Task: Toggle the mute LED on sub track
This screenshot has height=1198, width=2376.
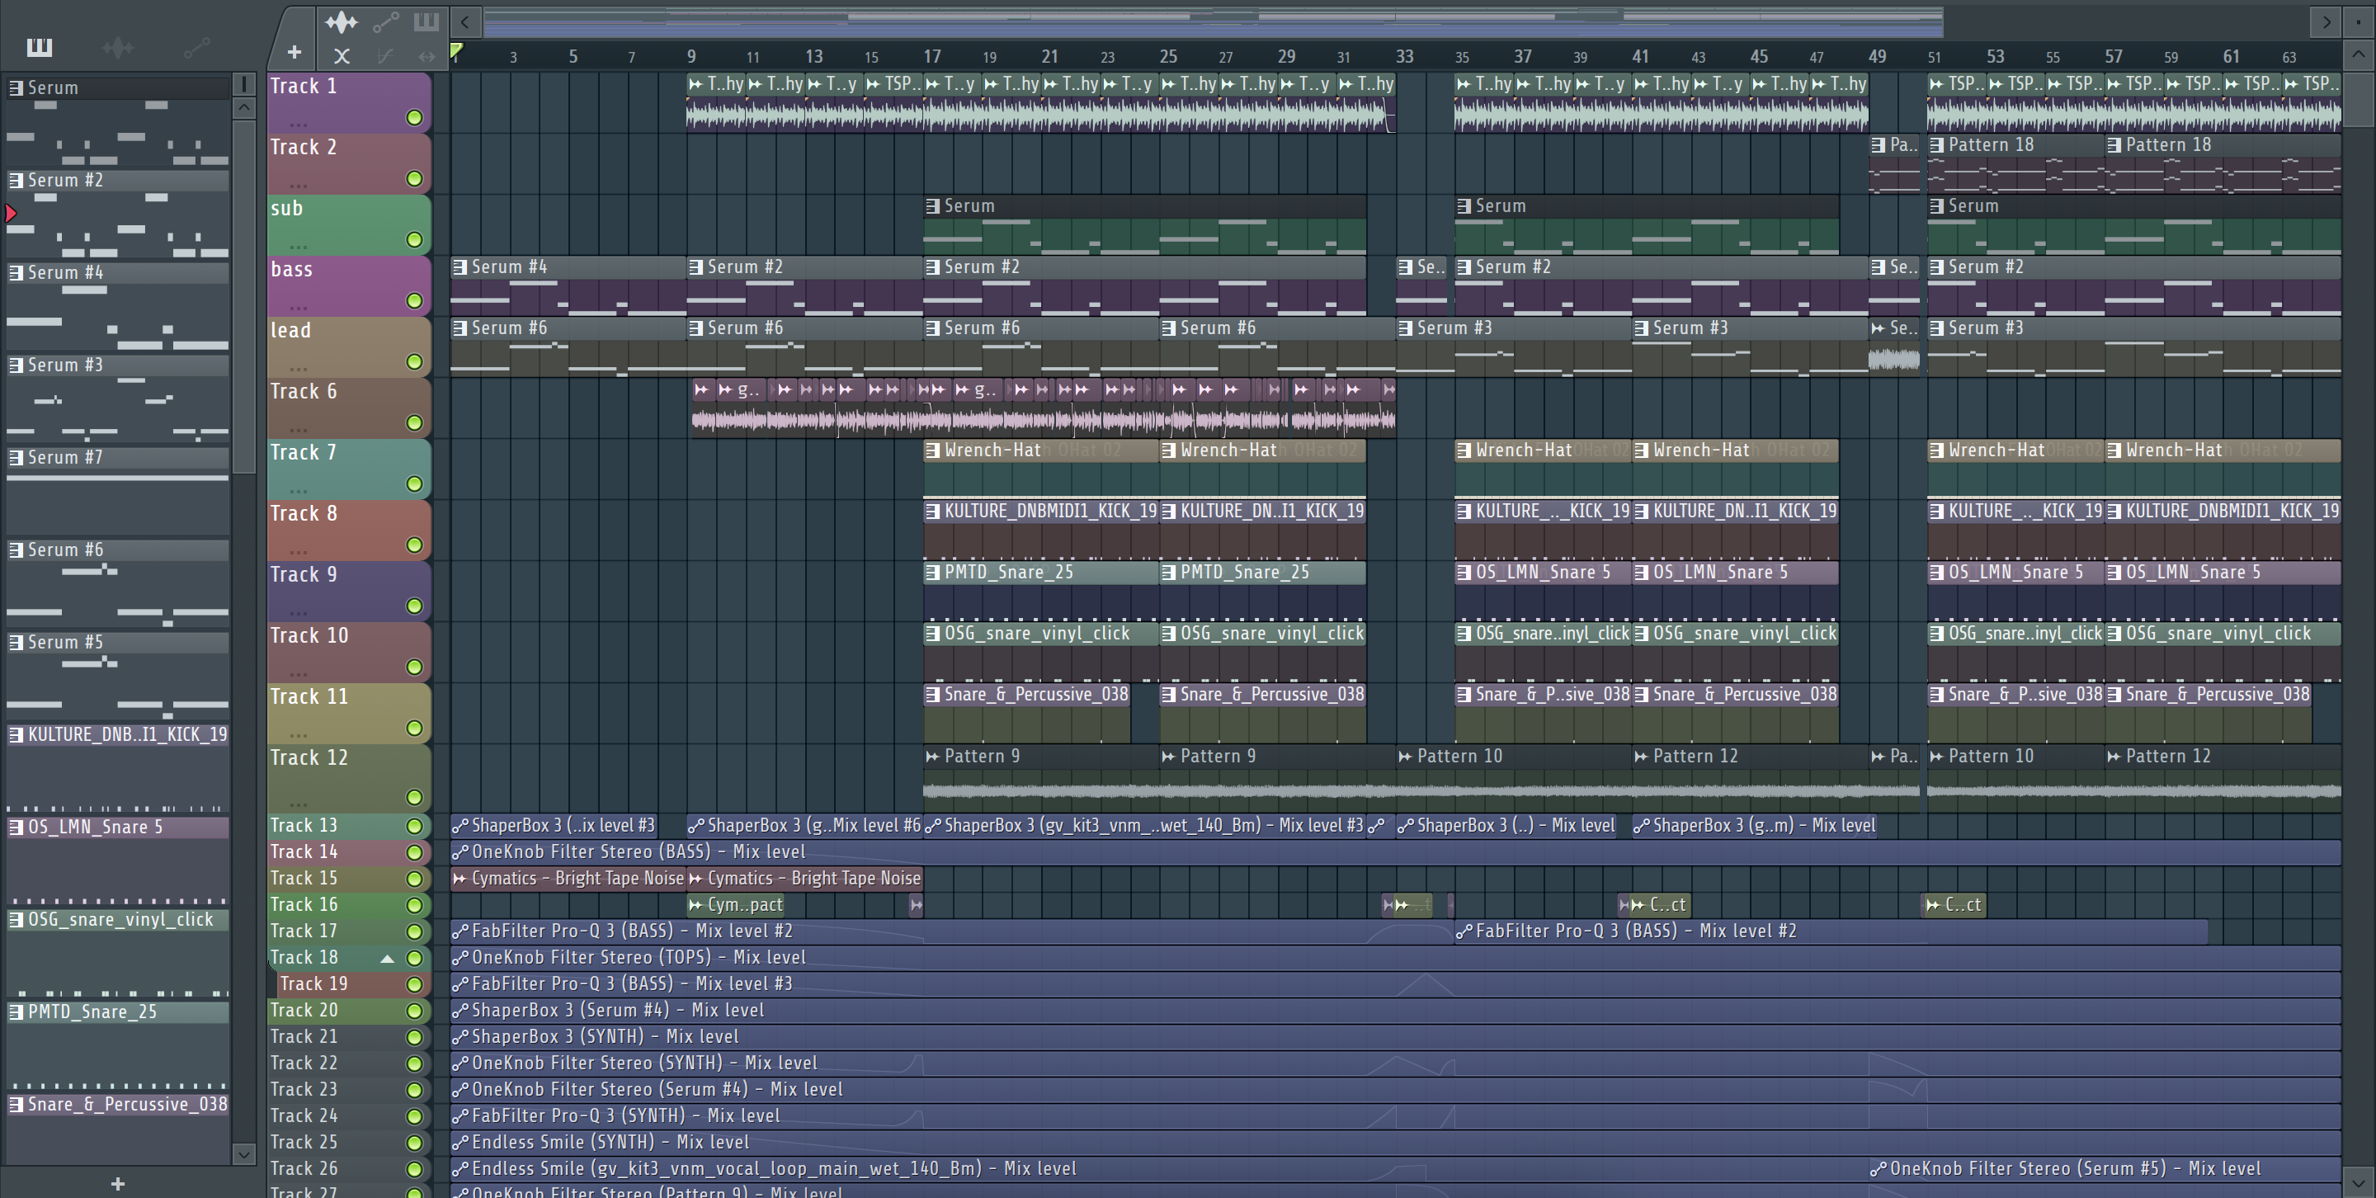Action: (414, 240)
